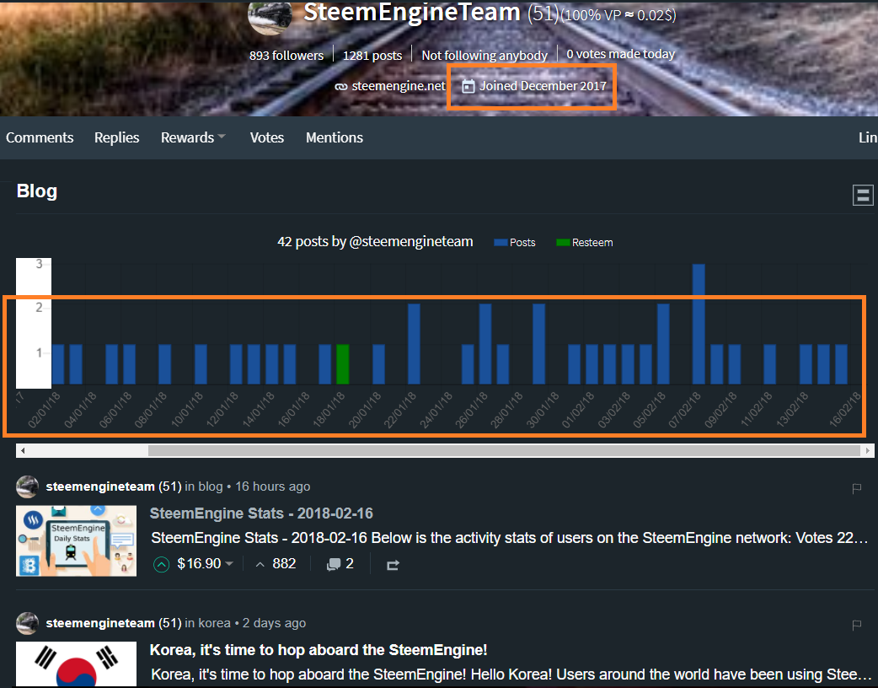Screen dimensions: 878x688
Task: Open SteemEngine Stats - 2018-02-16 post title
Action: tap(261, 513)
